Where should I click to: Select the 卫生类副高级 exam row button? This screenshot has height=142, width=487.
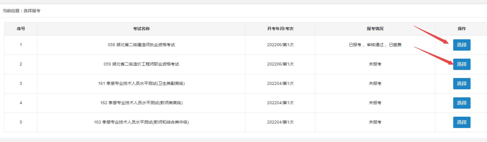(462, 84)
